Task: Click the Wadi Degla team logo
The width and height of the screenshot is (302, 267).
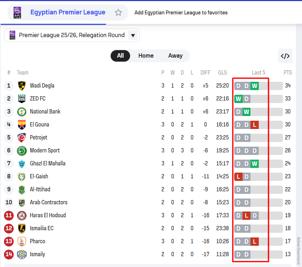Action: pyautogui.click(x=22, y=86)
